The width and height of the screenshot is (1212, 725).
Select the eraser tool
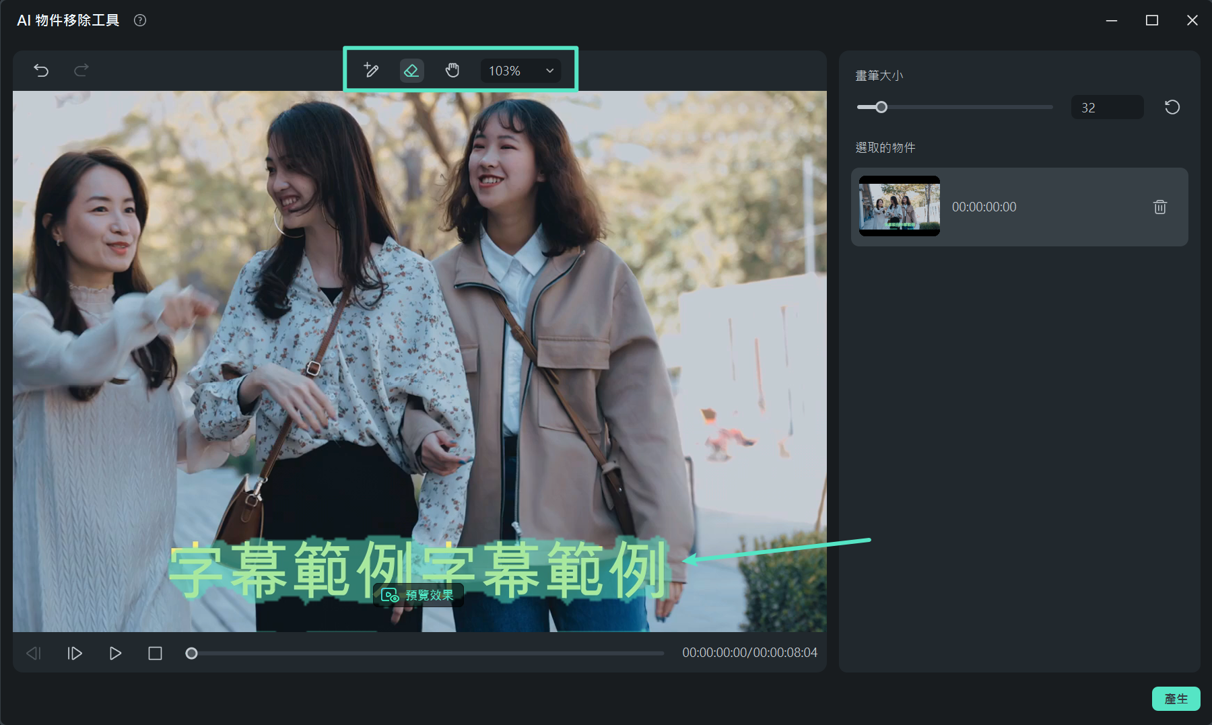(411, 70)
